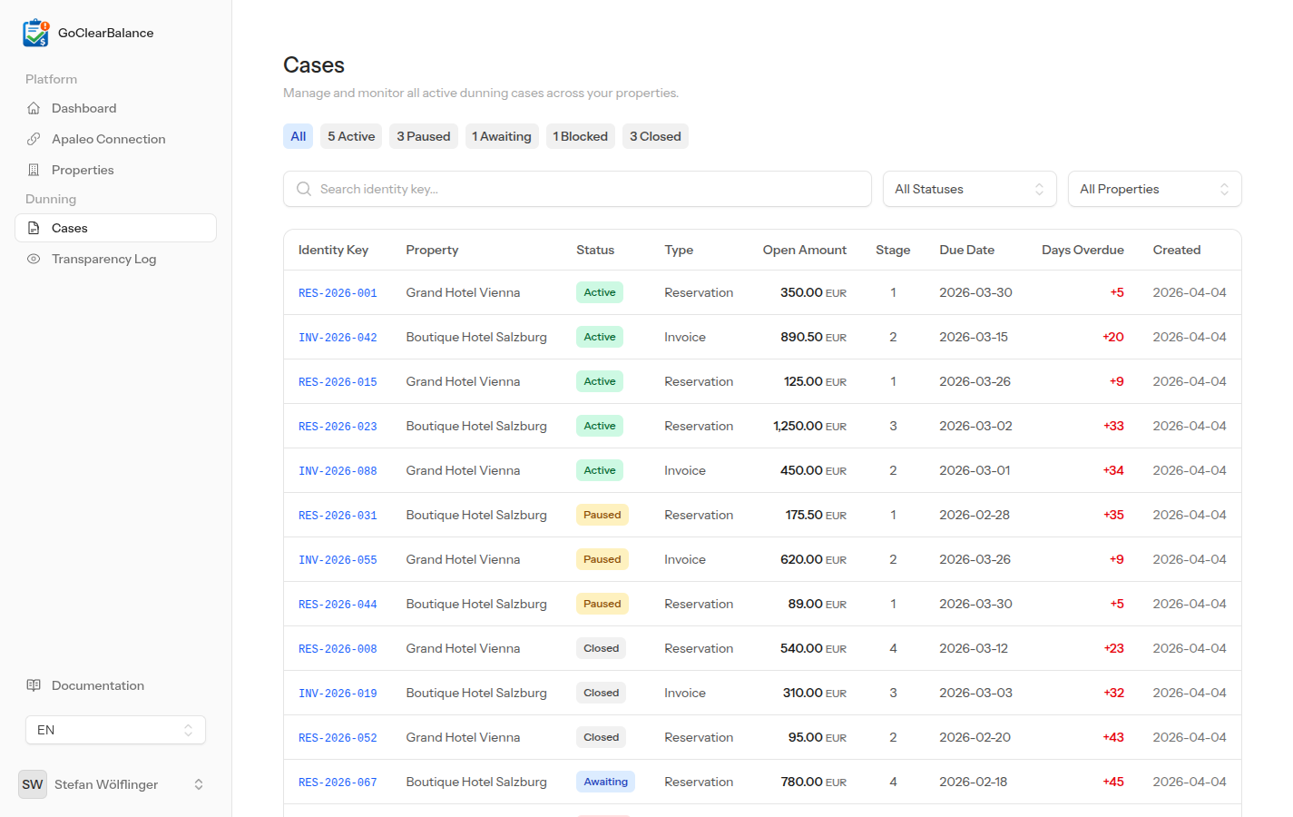Click the 890.50 EUR amount
Image resolution: width=1293 pixels, height=817 pixels.
tap(813, 337)
